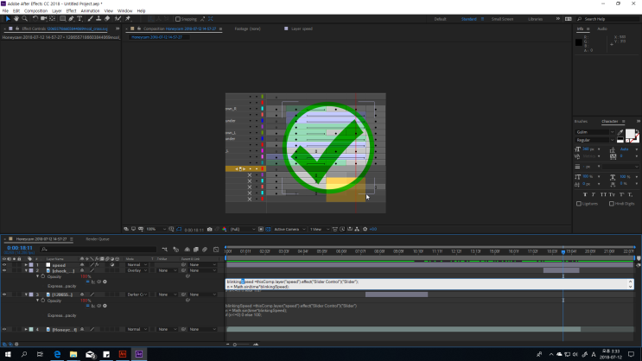Open the File menu

[5, 10]
